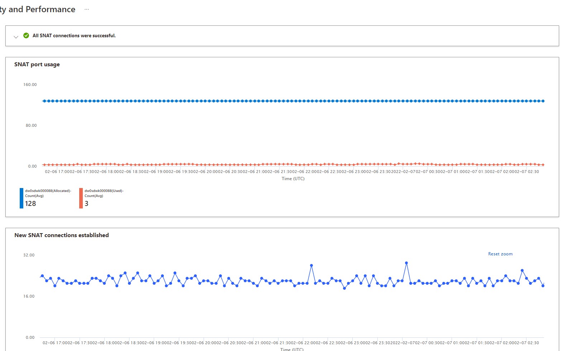Click the dw0sdwk000088(Allocated) legend label
This screenshot has height=351, width=562.
(48, 193)
